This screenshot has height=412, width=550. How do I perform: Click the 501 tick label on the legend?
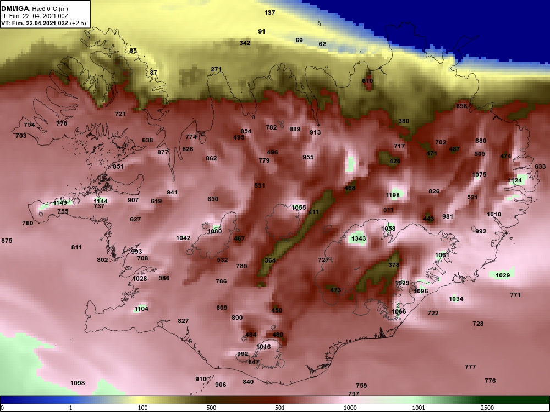point(279,408)
